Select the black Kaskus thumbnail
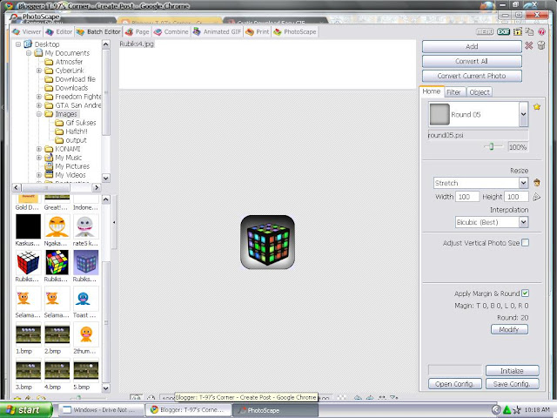Screen dimensions: 557x418 28,226
